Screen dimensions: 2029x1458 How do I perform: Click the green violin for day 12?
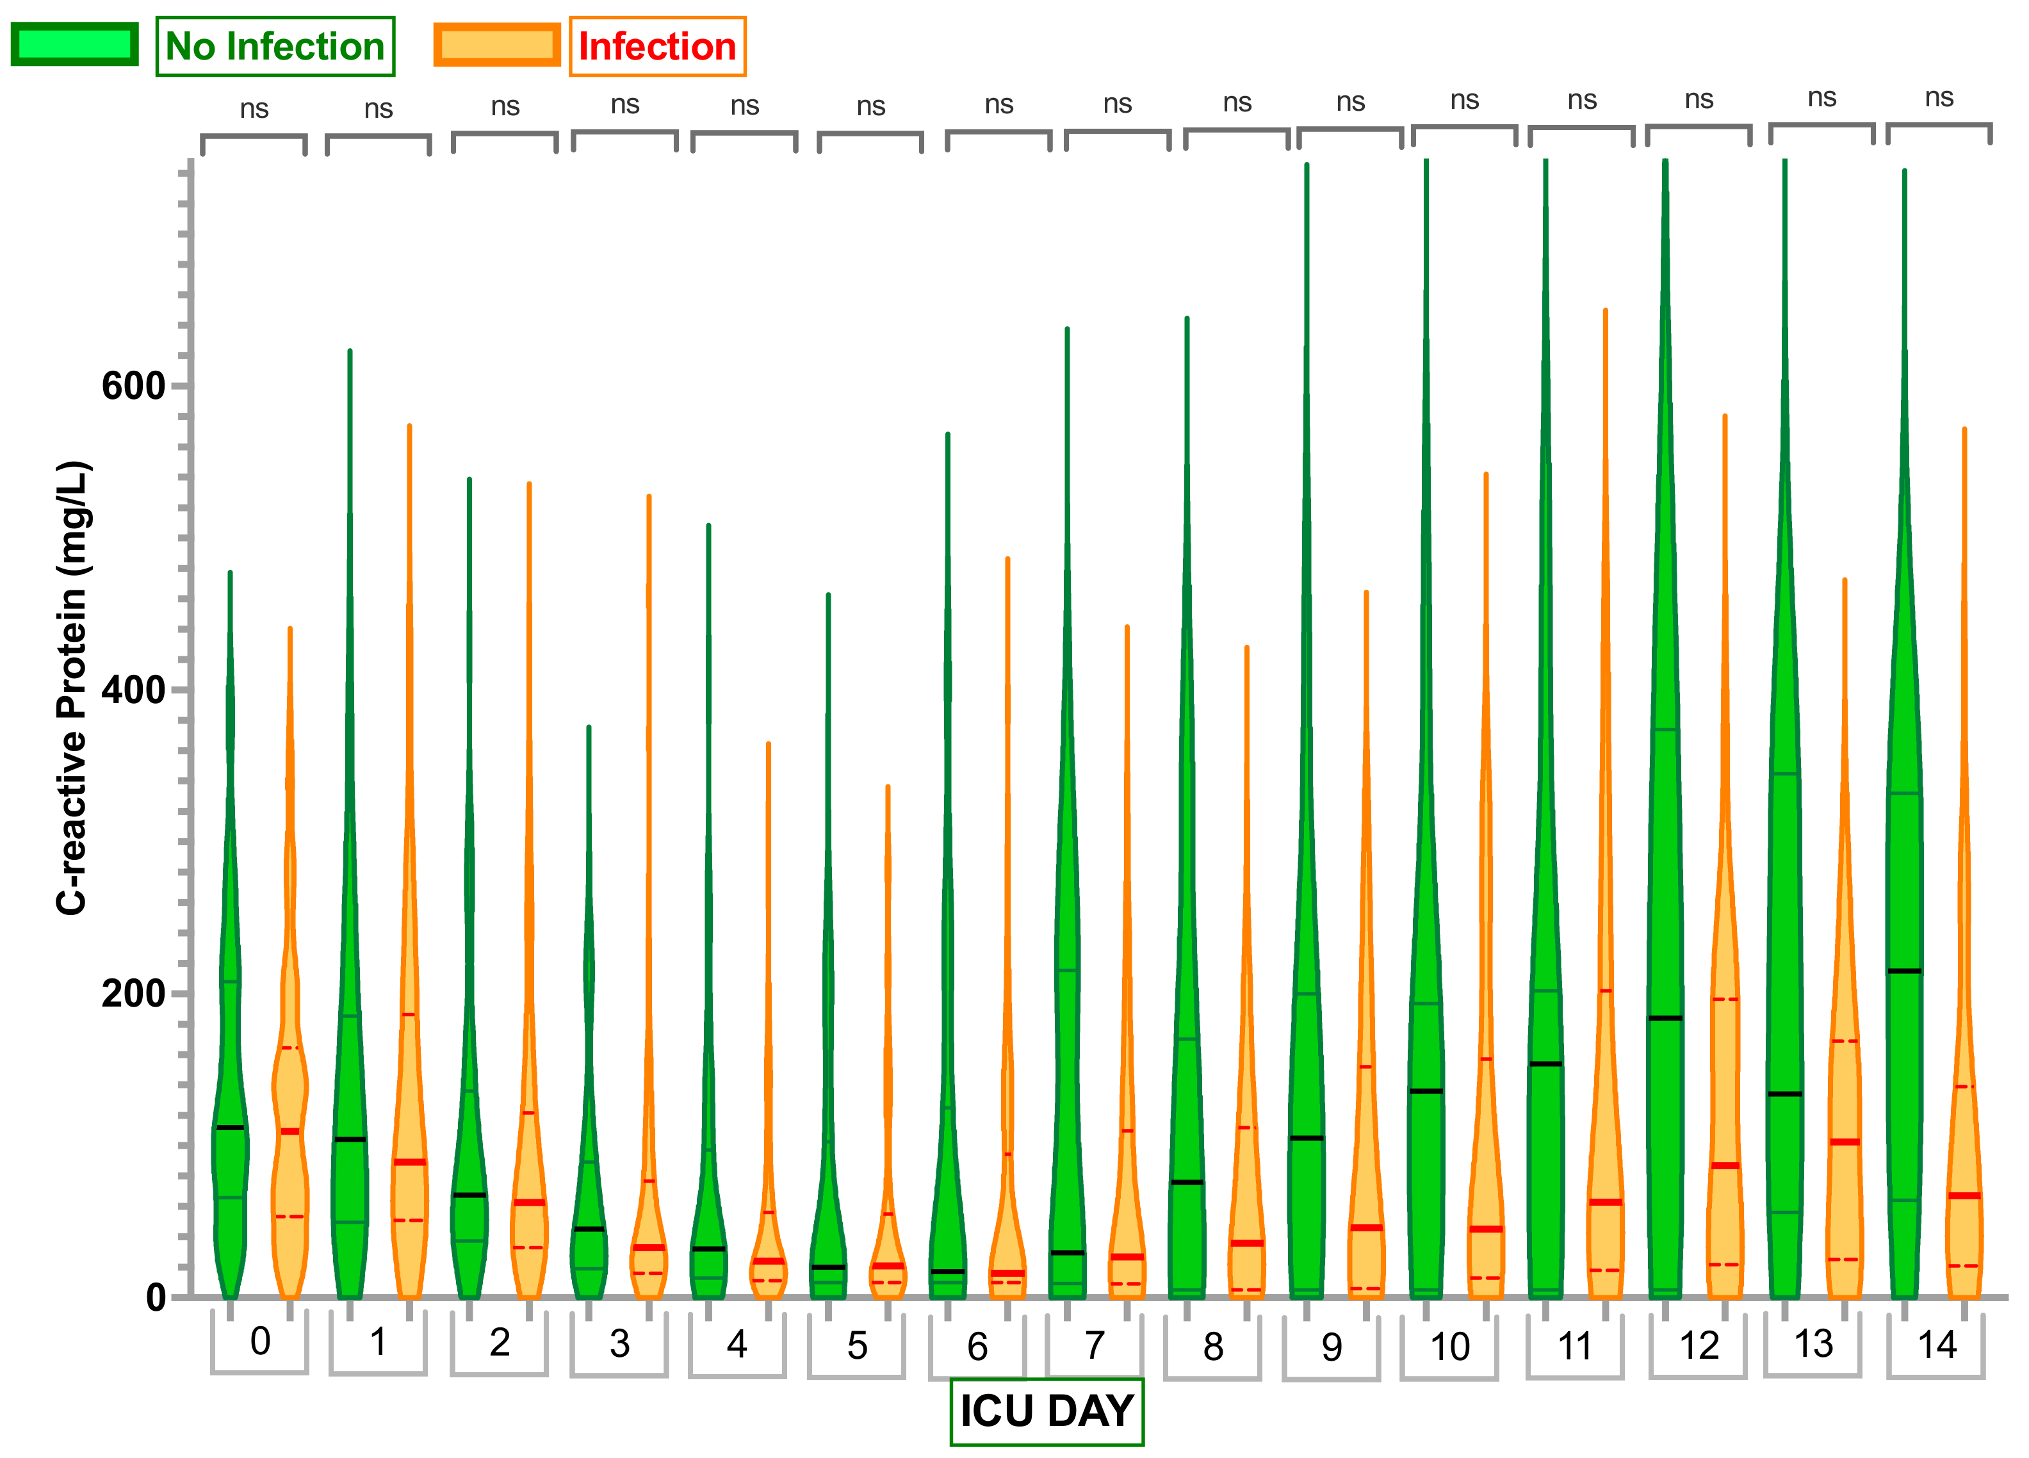point(1665,895)
